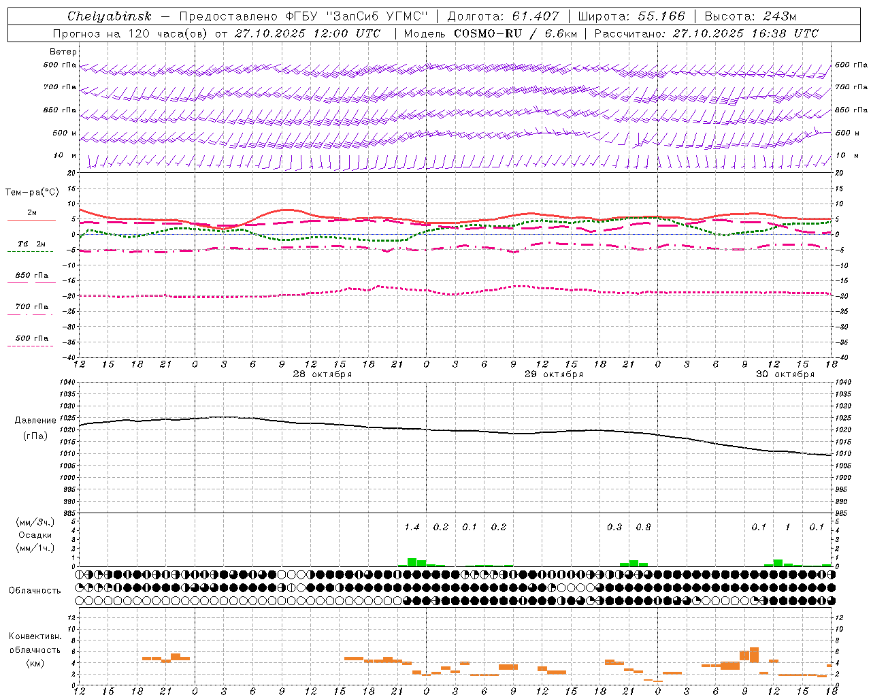Click the 1.4 precipitation amount
871x697 pixels.
coord(412,528)
